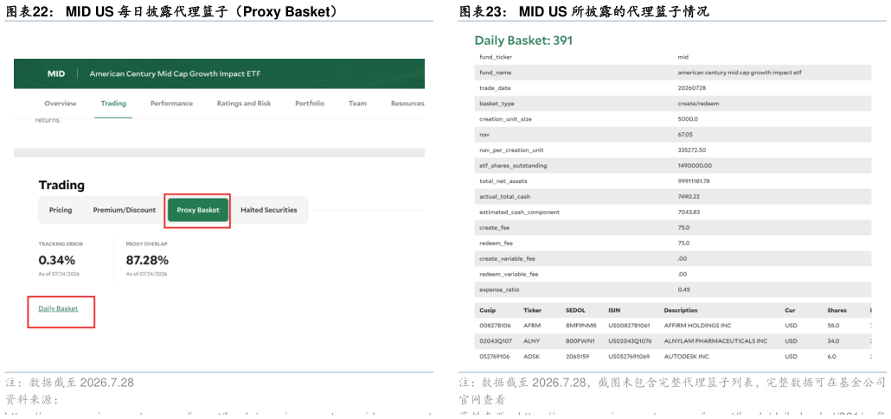Click the ADSK ticker cell
This screenshot has height=419, width=891.
[531, 357]
